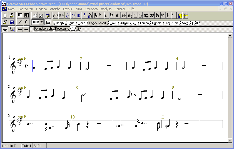Open the Besetzung tab

pyautogui.click(x=62, y=29)
